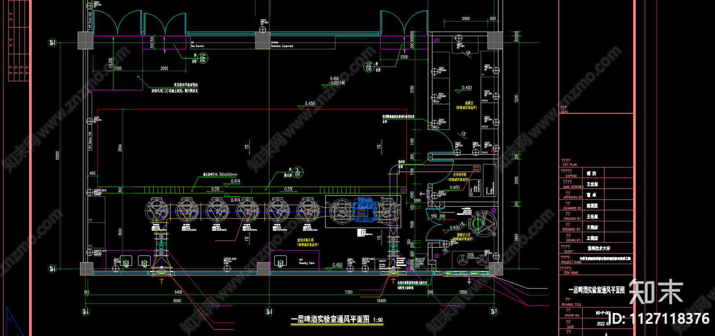715x336 pixels.
Task: Click the 7350 dimension text
Action: point(348,292)
